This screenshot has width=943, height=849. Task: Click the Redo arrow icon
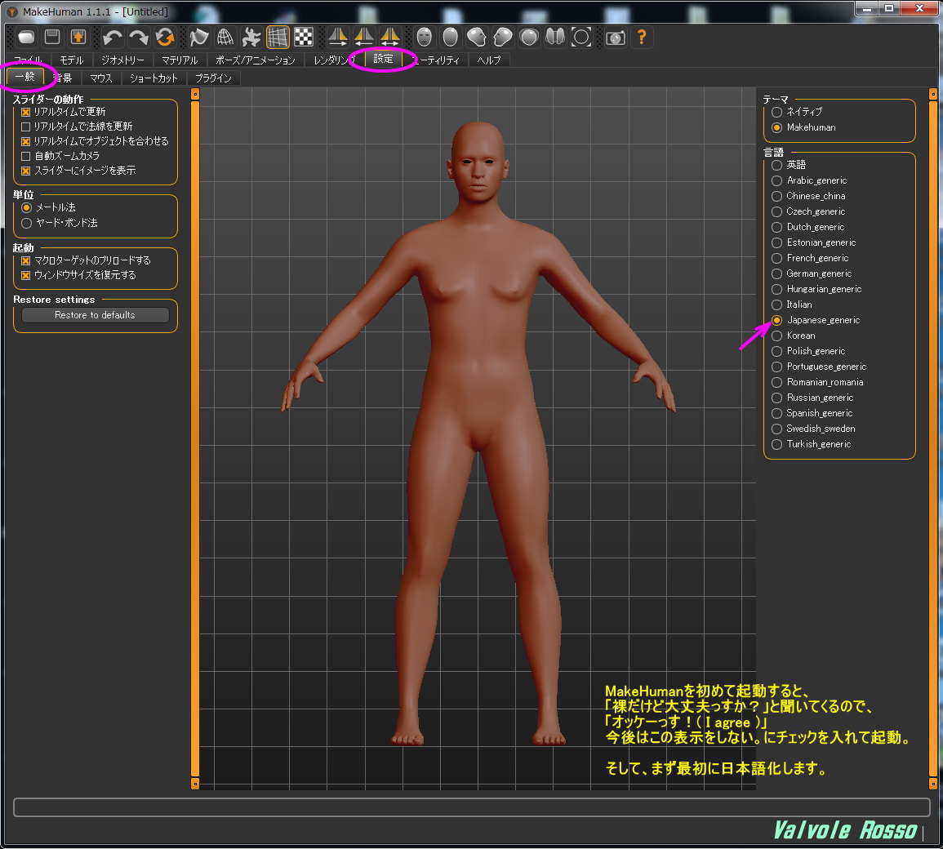click(139, 37)
